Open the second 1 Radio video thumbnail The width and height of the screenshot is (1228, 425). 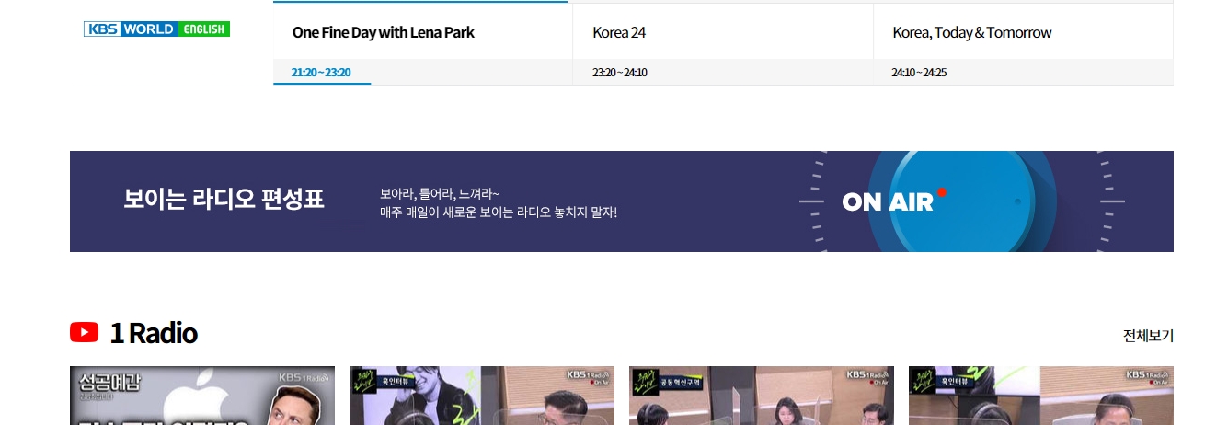pos(482,396)
